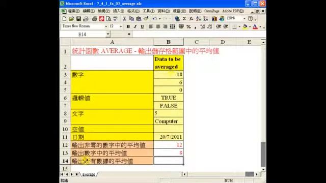Open Print Preview icon
Viewport: 326px width, 183px height.
(108, 19)
